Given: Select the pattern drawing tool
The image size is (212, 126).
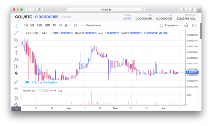Looking at the screenshot, I should click(16, 60).
